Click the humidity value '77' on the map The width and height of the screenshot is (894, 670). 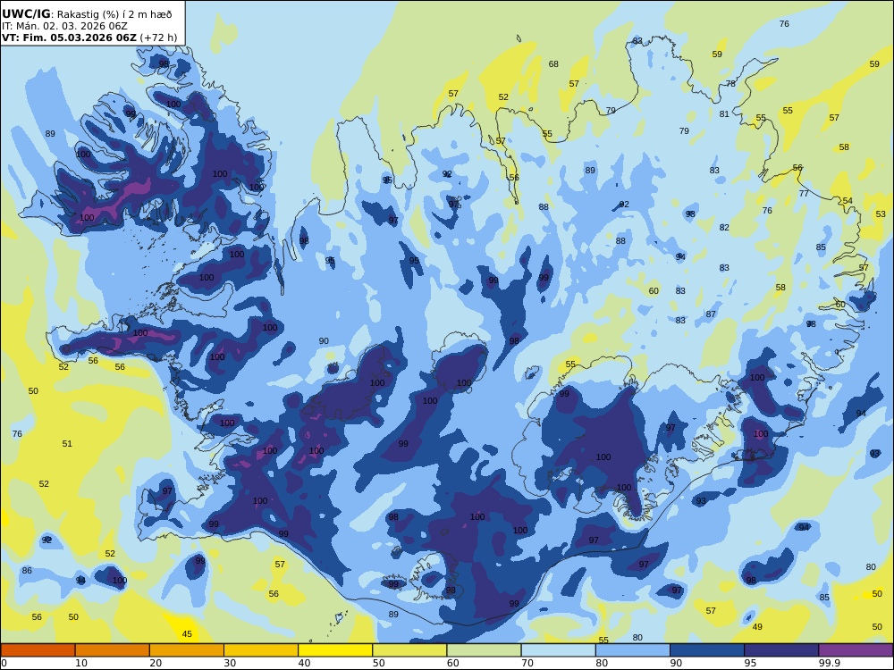(804, 193)
